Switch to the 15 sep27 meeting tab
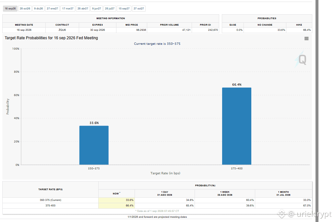334x222 pixels. (124, 8)
